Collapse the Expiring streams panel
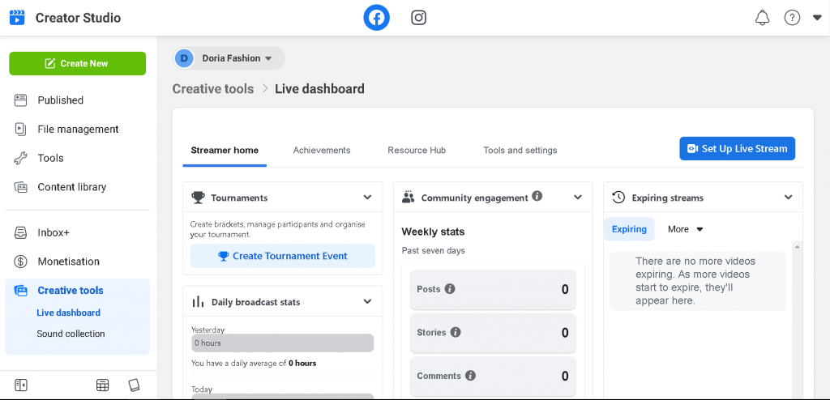This screenshot has height=400, width=830. coord(788,198)
